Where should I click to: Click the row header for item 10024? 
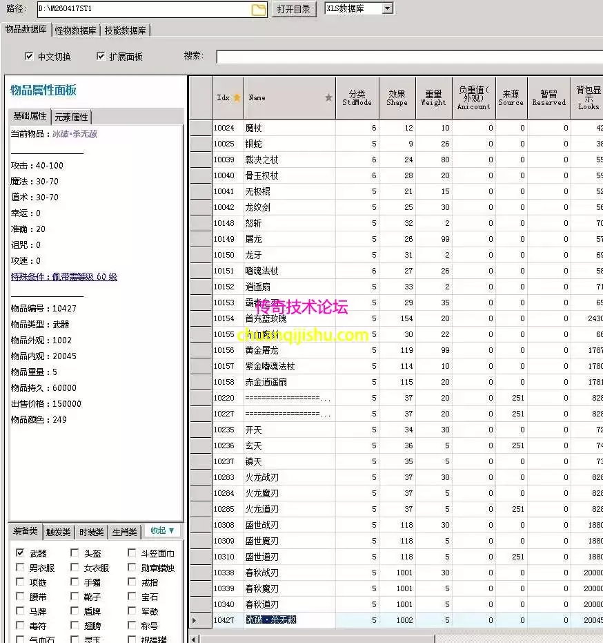(200, 128)
